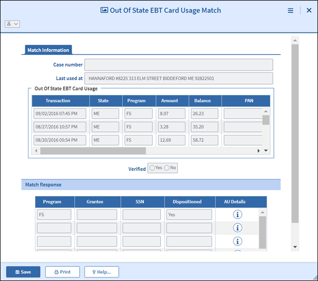This screenshot has height=281, width=318.
Task: Click the EBT table scroll left arrow
Action: [x=36, y=151]
